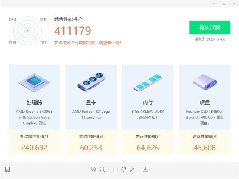Click AMD Radeon RX Vega 11 Graphics text
The width and height of the screenshot is (239, 179).
(x=91, y=114)
